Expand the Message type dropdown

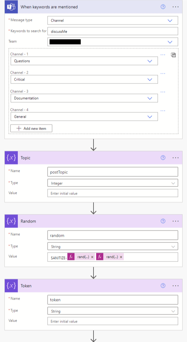tap(170, 21)
